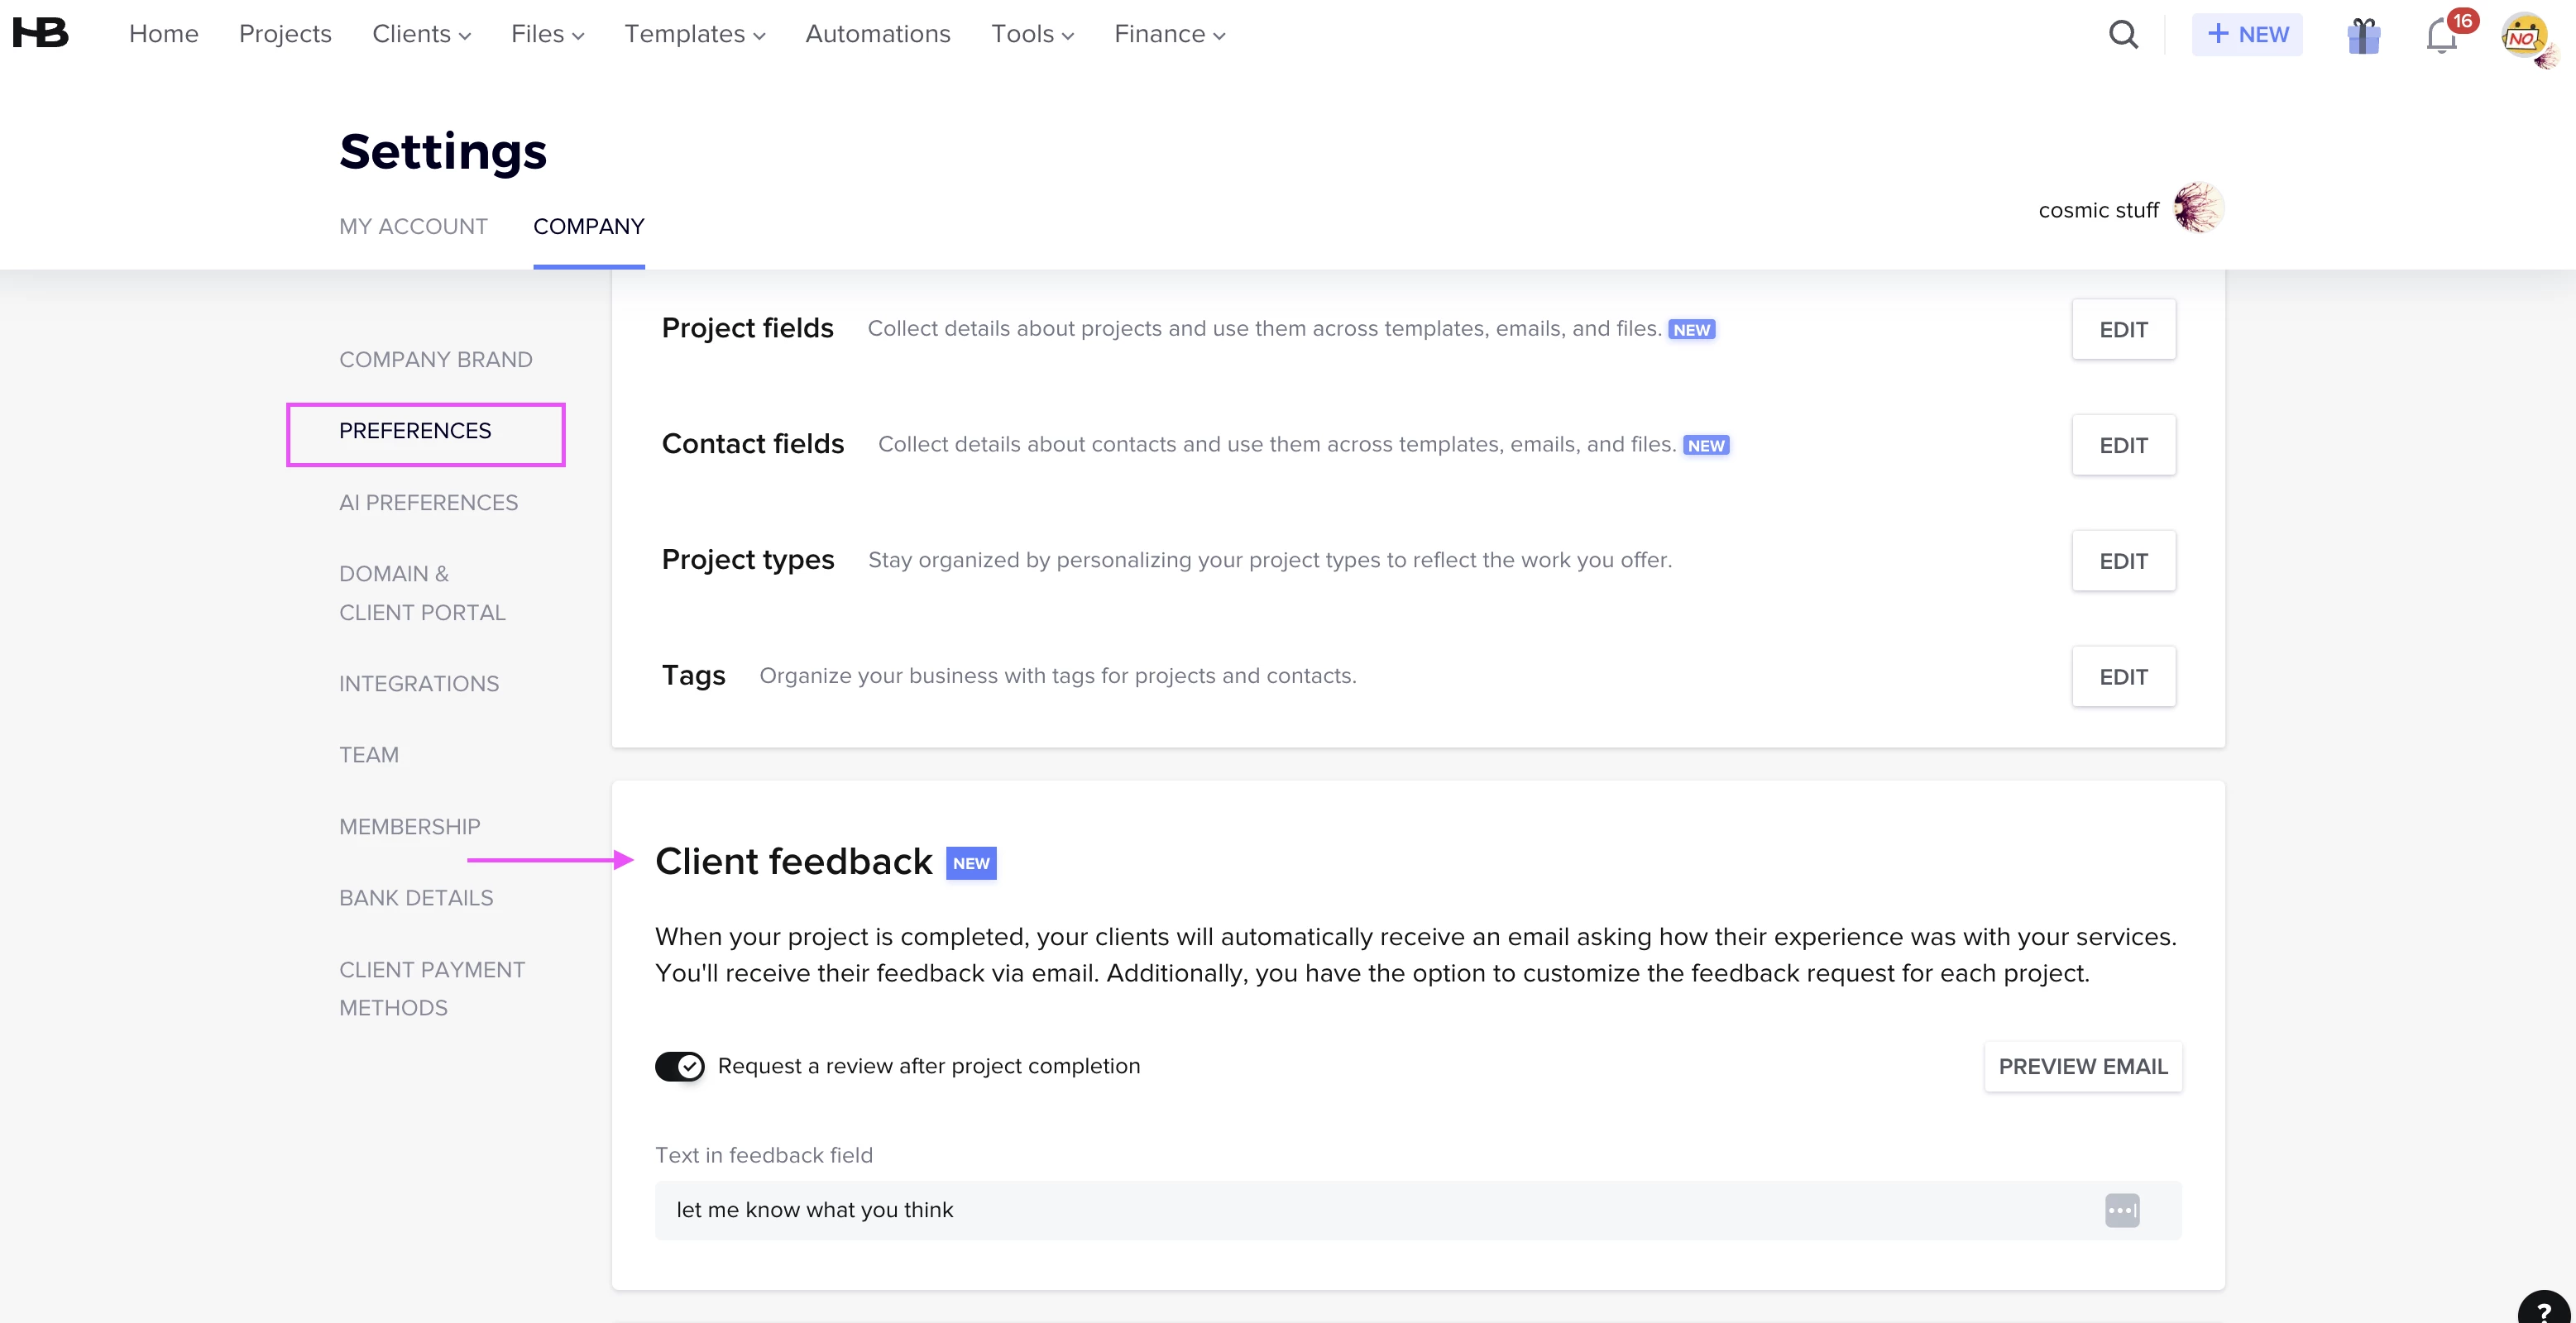Click the insert-field icon in feedback text box
This screenshot has height=1323, width=2576.
[2121, 1210]
